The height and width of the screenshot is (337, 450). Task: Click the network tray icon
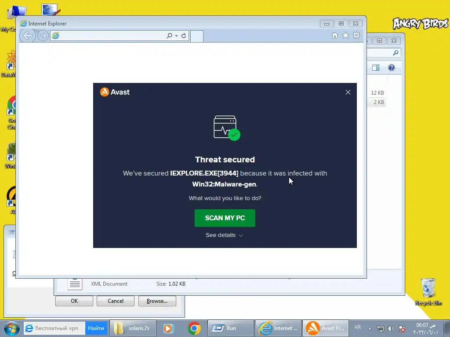pos(380,329)
